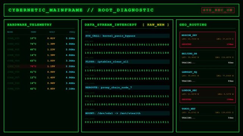This screenshot has width=243, height=136.
Task: Select the 40°C temperature value
Action: coord(33,49)
